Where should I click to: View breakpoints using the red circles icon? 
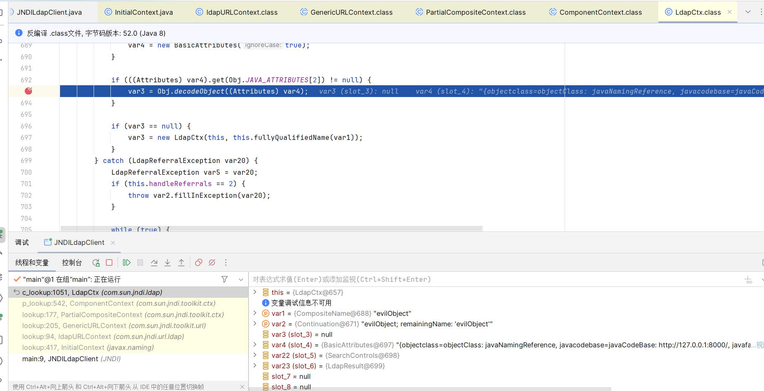point(199,262)
